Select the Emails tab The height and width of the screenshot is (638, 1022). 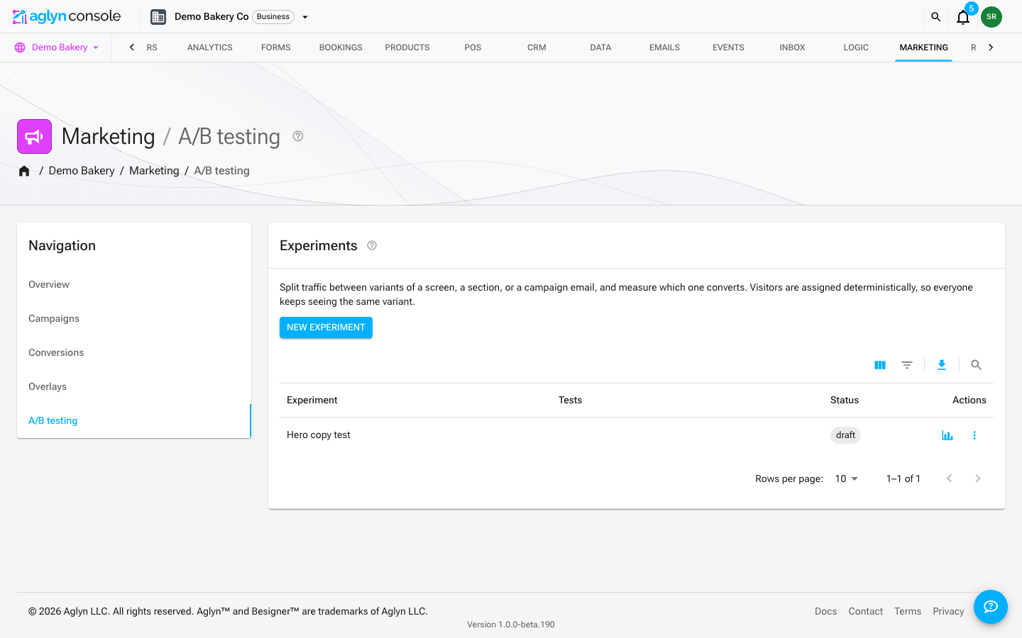(x=664, y=47)
